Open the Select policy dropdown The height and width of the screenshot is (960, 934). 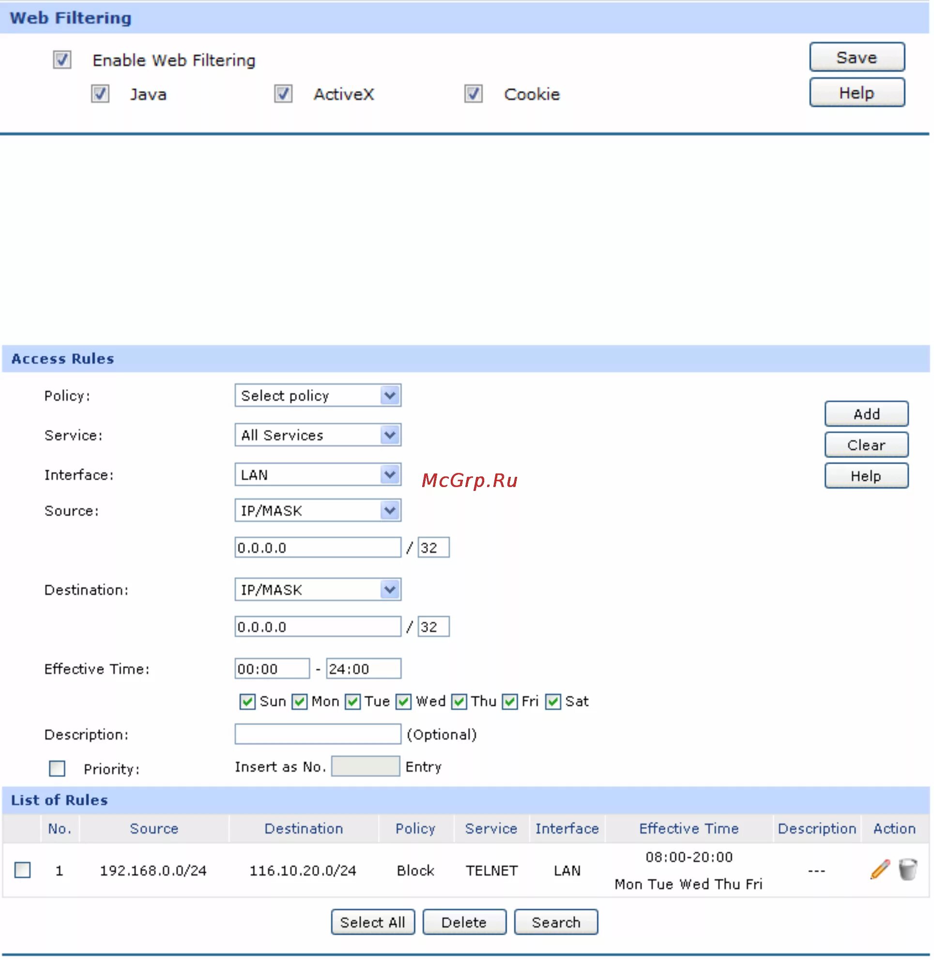point(317,396)
